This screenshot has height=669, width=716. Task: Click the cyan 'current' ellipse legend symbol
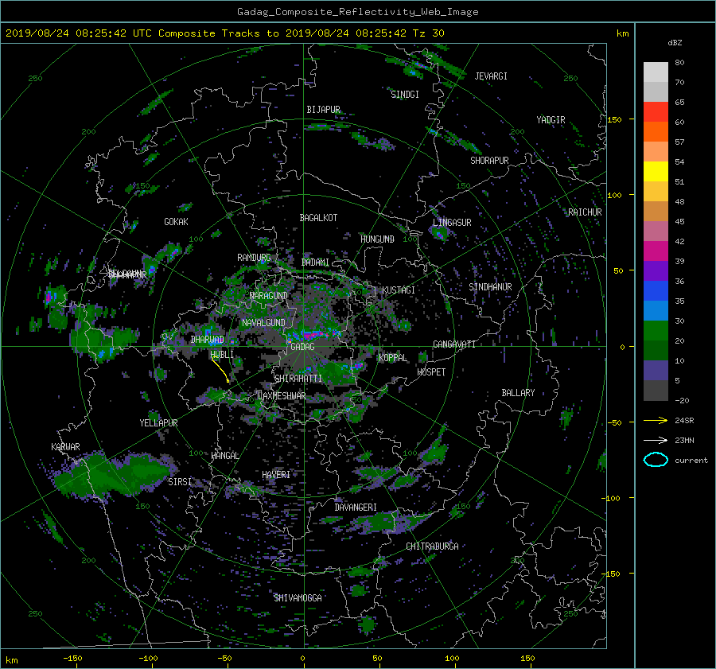click(656, 460)
